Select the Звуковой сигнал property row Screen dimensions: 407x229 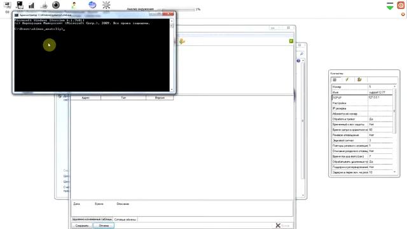click(362, 140)
